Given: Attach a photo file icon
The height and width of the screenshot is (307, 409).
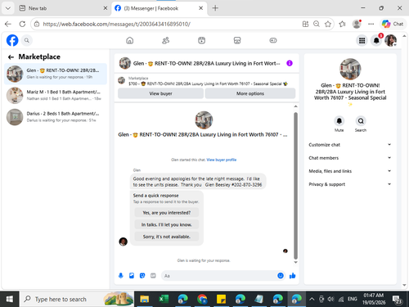Looking at the screenshot, I should click(x=132, y=276).
